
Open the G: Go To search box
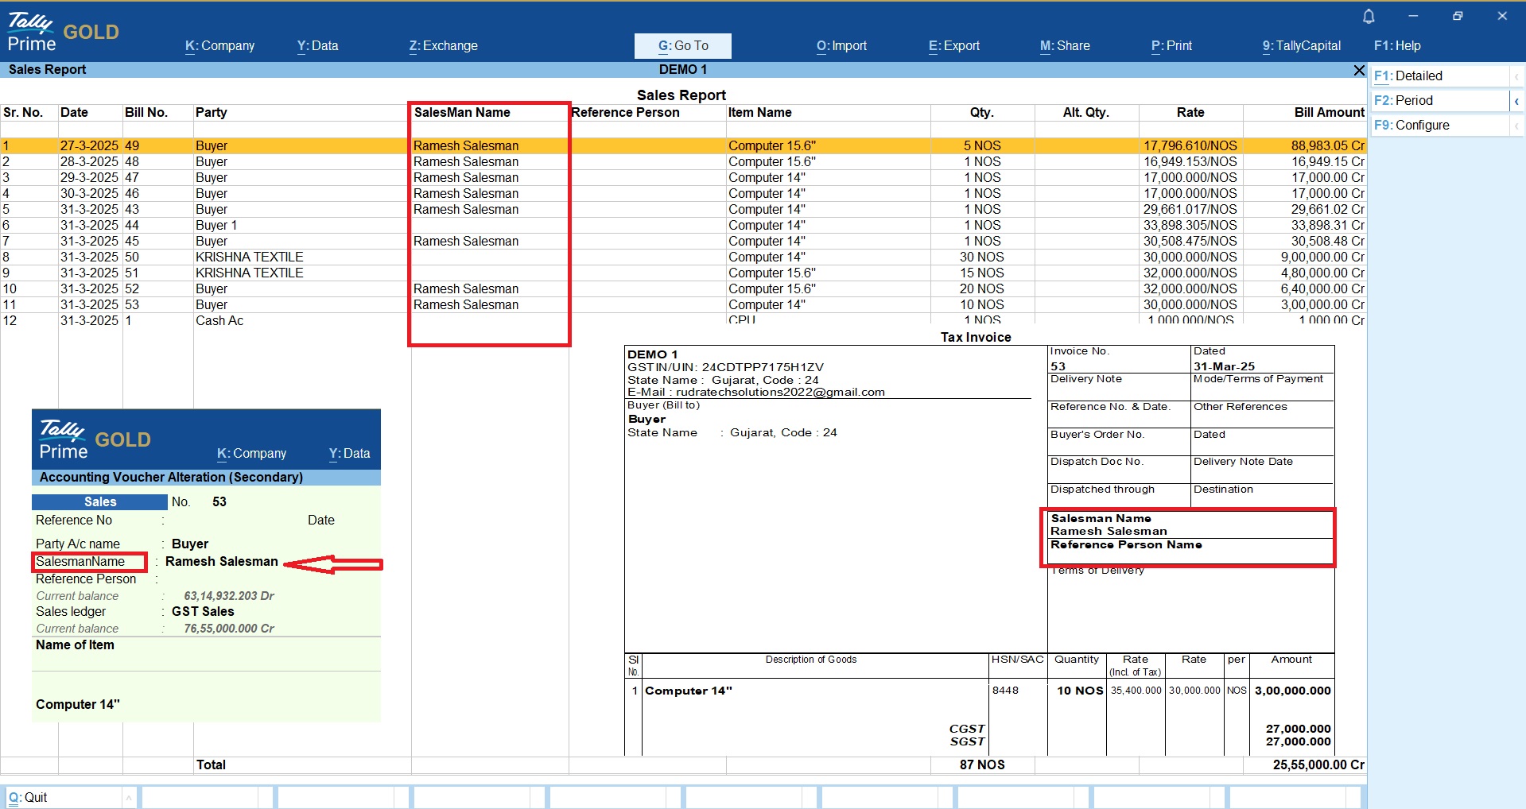tap(682, 46)
